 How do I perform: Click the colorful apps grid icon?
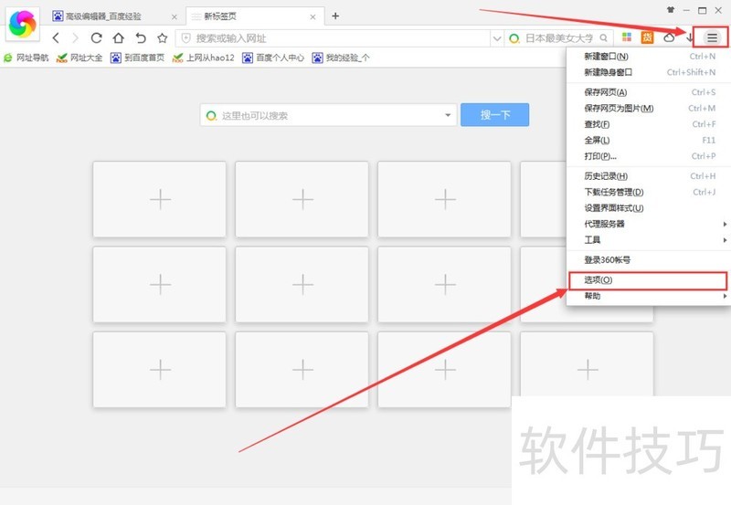pyautogui.click(x=628, y=38)
